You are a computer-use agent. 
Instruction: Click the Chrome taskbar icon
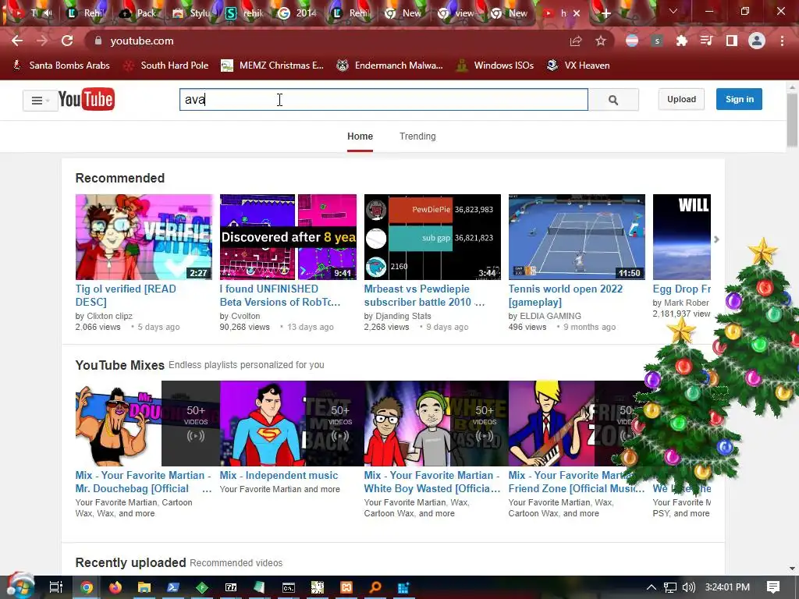point(87,587)
